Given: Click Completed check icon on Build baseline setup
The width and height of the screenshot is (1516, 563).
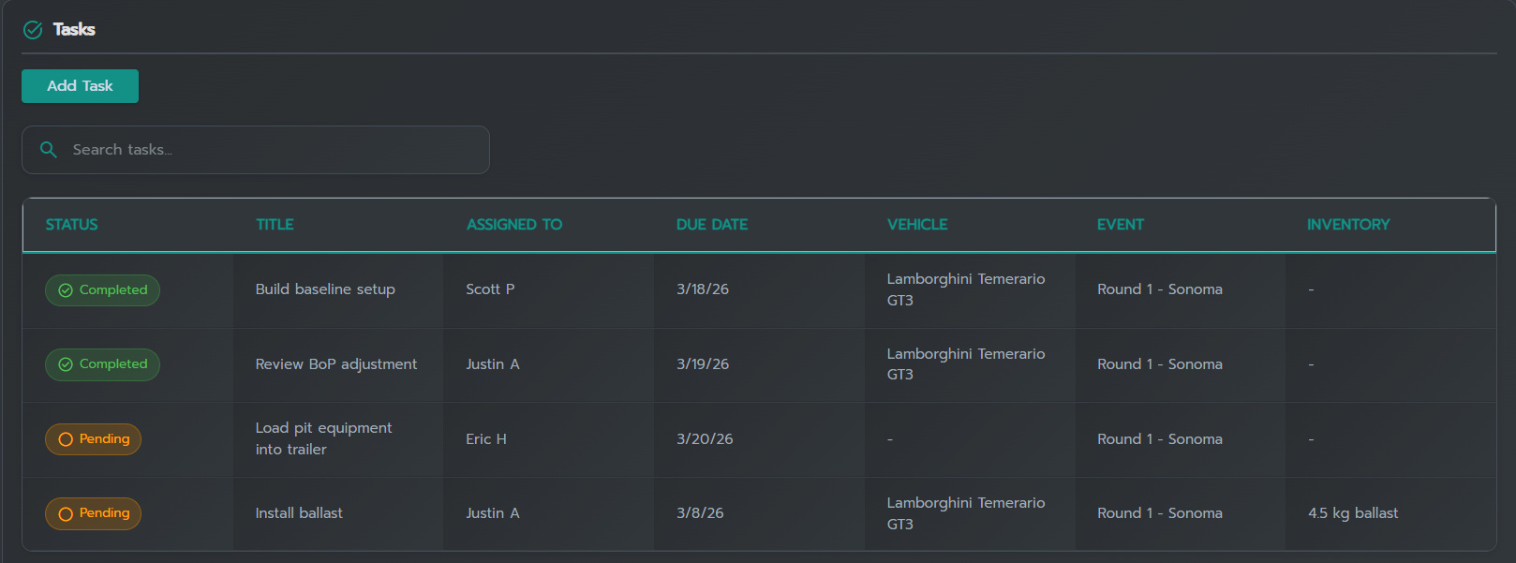Looking at the screenshot, I should [66, 290].
